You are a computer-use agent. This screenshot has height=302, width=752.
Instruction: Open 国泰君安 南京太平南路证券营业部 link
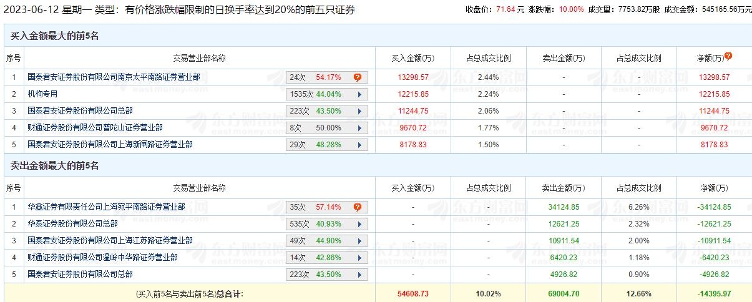point(114,77)
